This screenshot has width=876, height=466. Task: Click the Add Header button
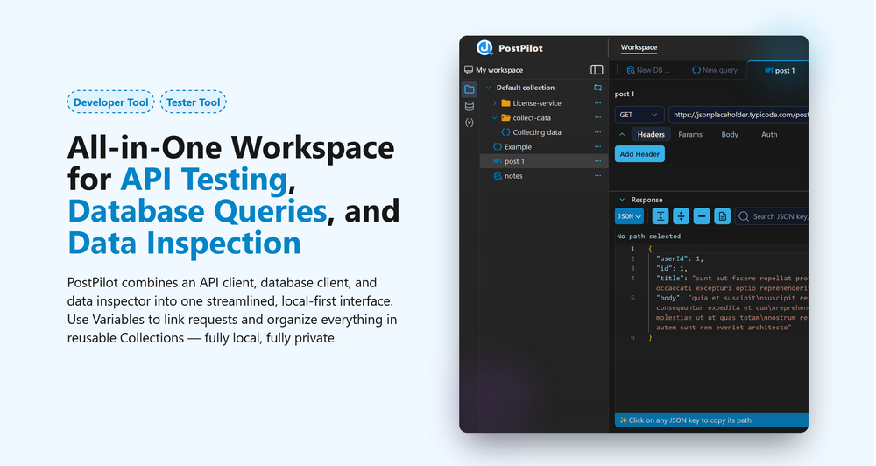tap(639, 153)
